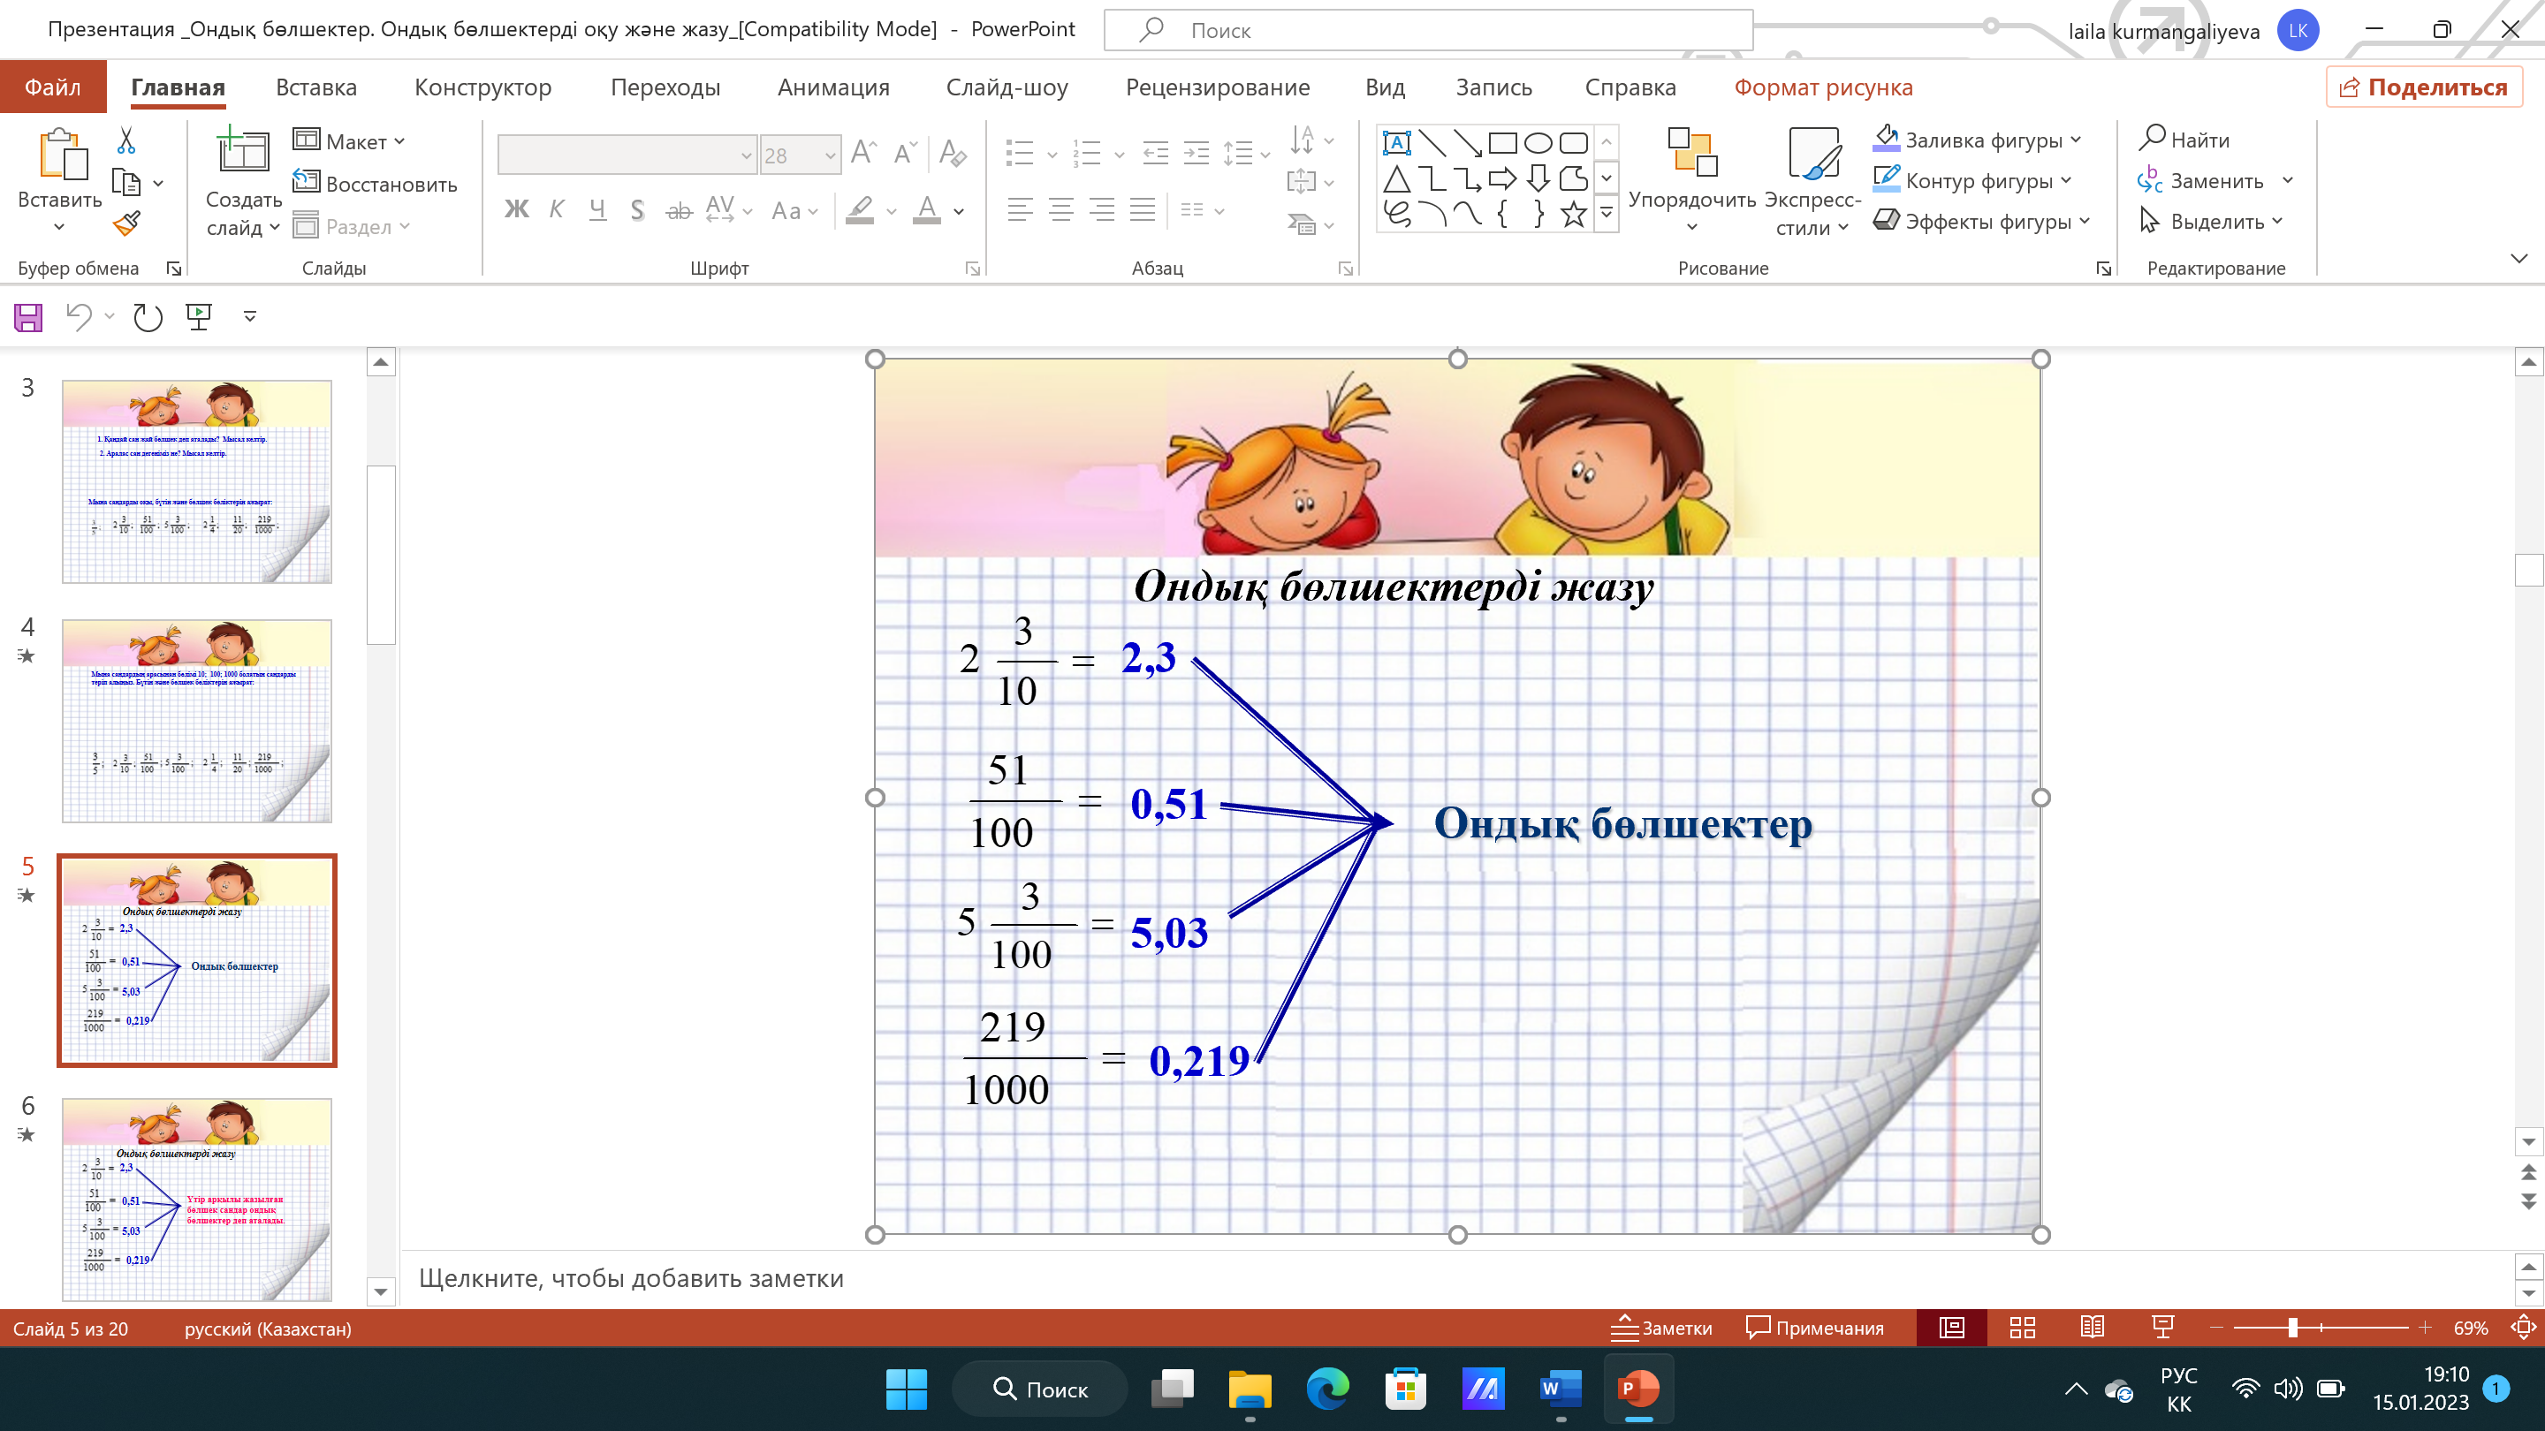Open the font size dropdown
The height and width of the screenshot is (1431, 2545).
[830, 155]
